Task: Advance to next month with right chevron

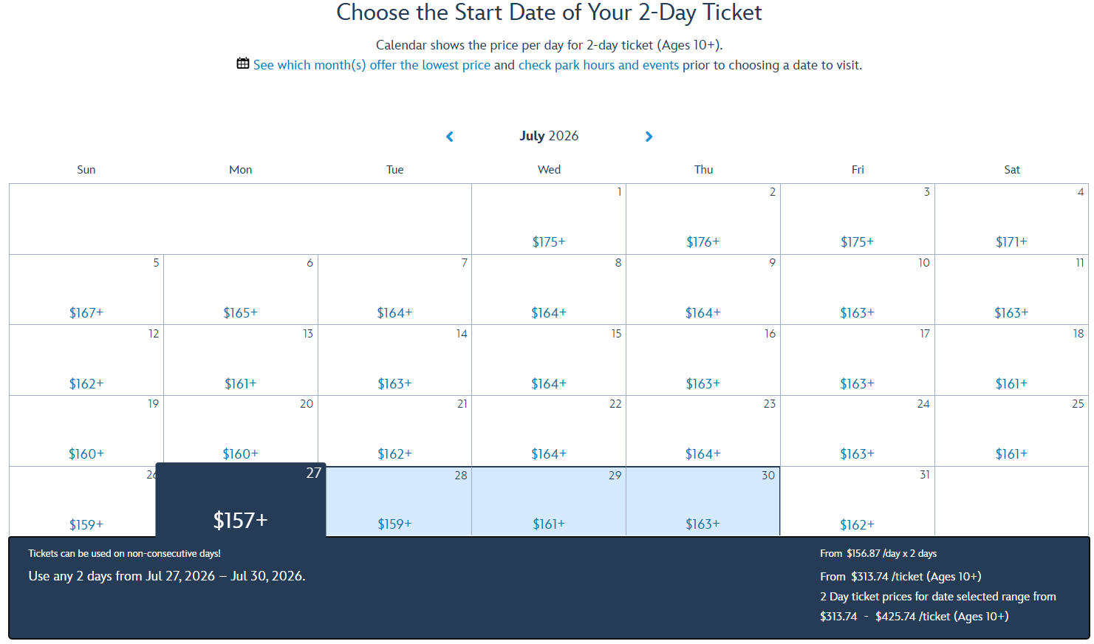Action: 649,137
